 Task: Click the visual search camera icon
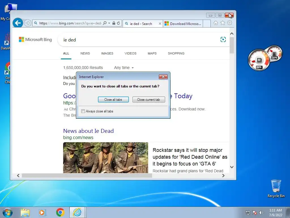[x=223, y=39]
